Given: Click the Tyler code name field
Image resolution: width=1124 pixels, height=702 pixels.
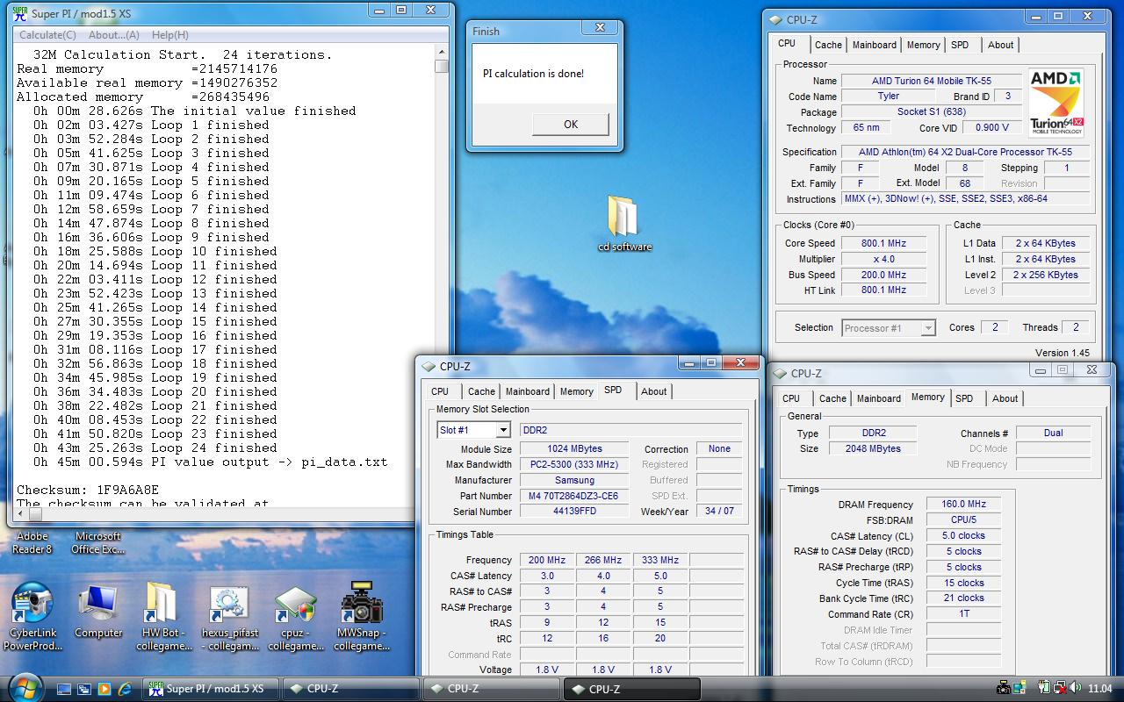Looking at the screenshot, I should [x=888, y=97].
